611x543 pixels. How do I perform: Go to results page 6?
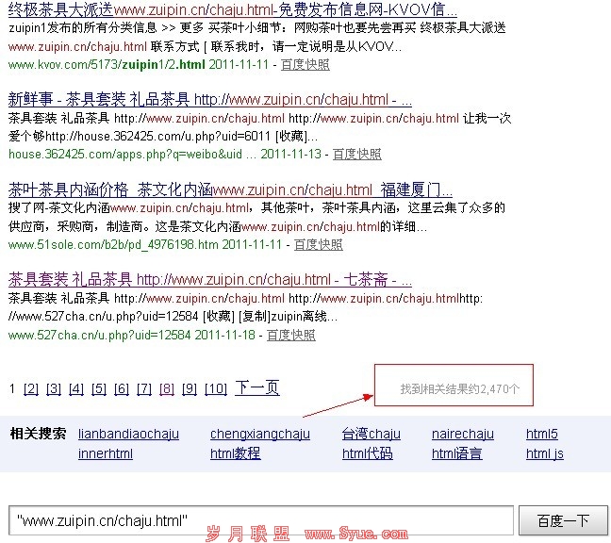click(x=122, y=388)
